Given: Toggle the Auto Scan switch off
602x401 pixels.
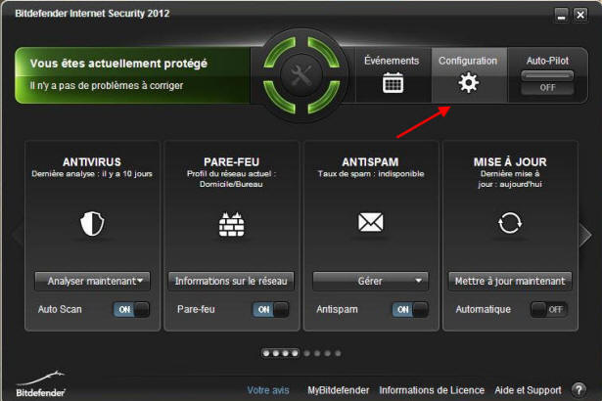Looking at the screenshot, I should point(131,309).
